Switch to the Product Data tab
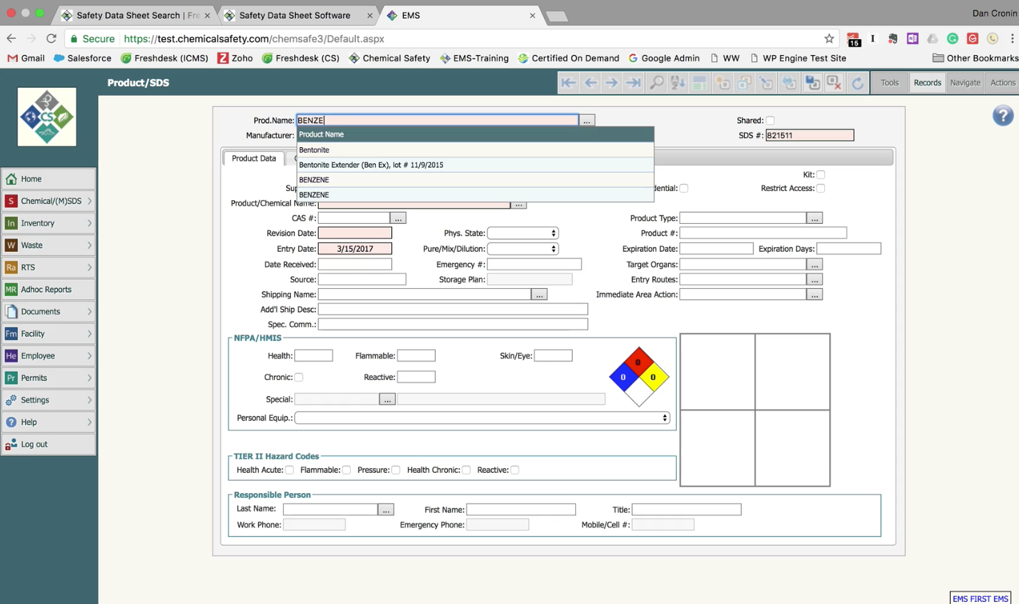This screenshot has height=604, width=1019. [253, 158]
